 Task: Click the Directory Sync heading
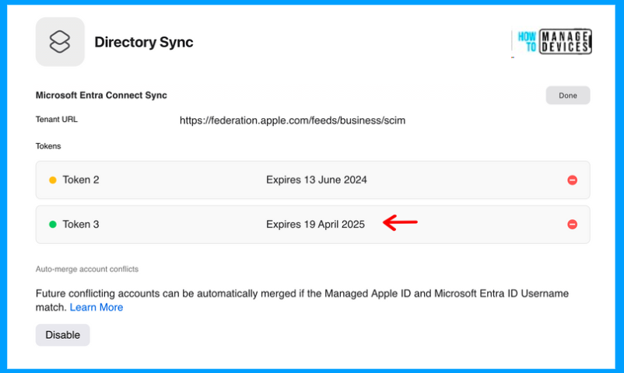click(x=144, y=42)
